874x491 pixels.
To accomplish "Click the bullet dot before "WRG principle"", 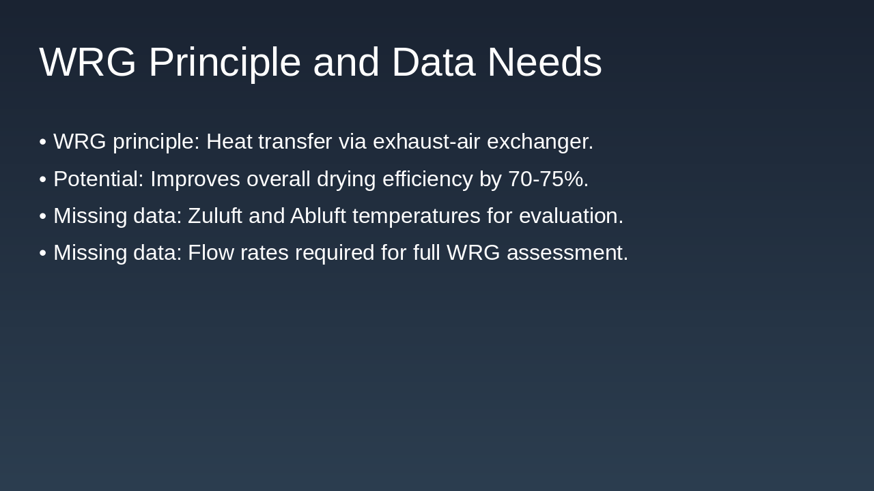I will 43,142.
